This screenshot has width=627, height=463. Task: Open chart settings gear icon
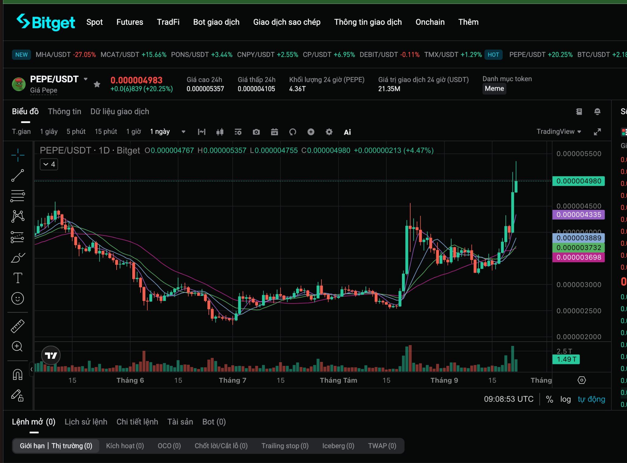tap(329, 132)
